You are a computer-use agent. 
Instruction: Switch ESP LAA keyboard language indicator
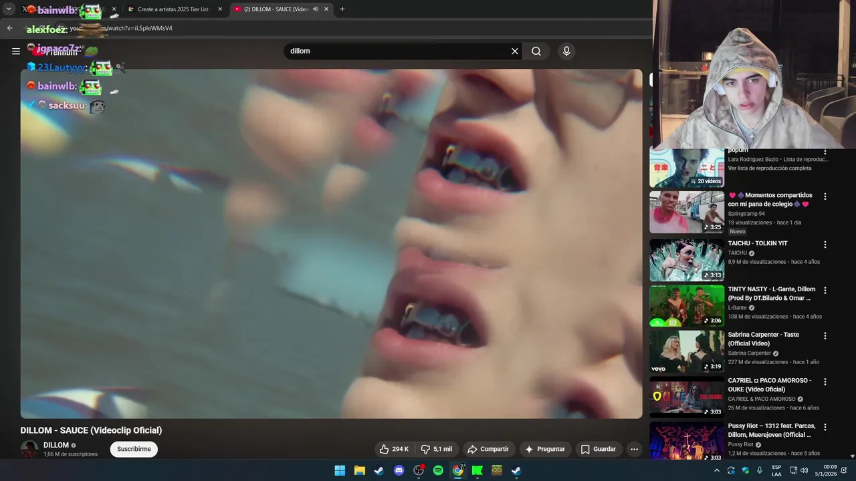click(x=776, y=470)
